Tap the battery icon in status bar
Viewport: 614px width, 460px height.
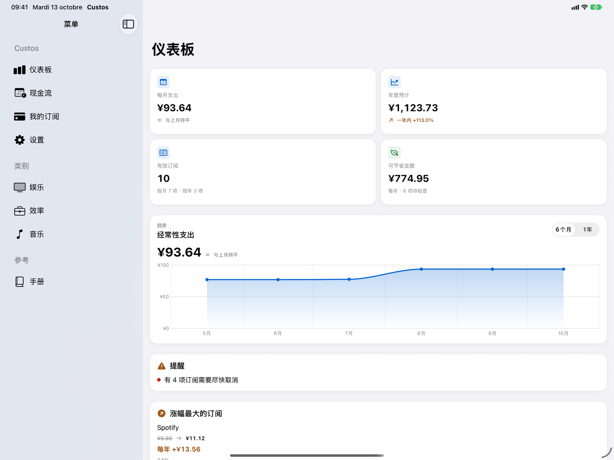pos(596,7)
